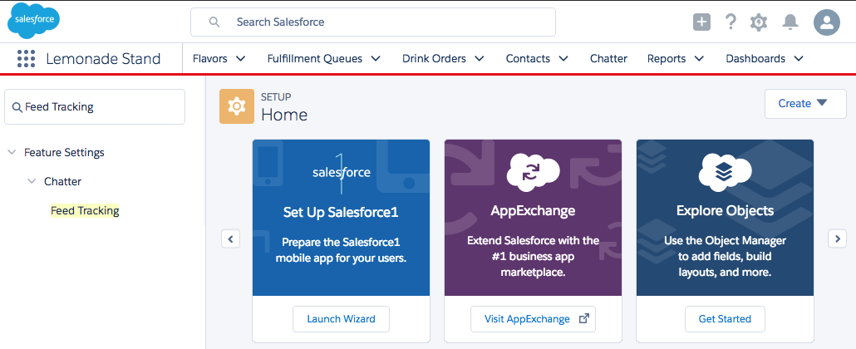Open the user profile avatar
Viewport: 856px width, 349px height.
pos(827,22)
